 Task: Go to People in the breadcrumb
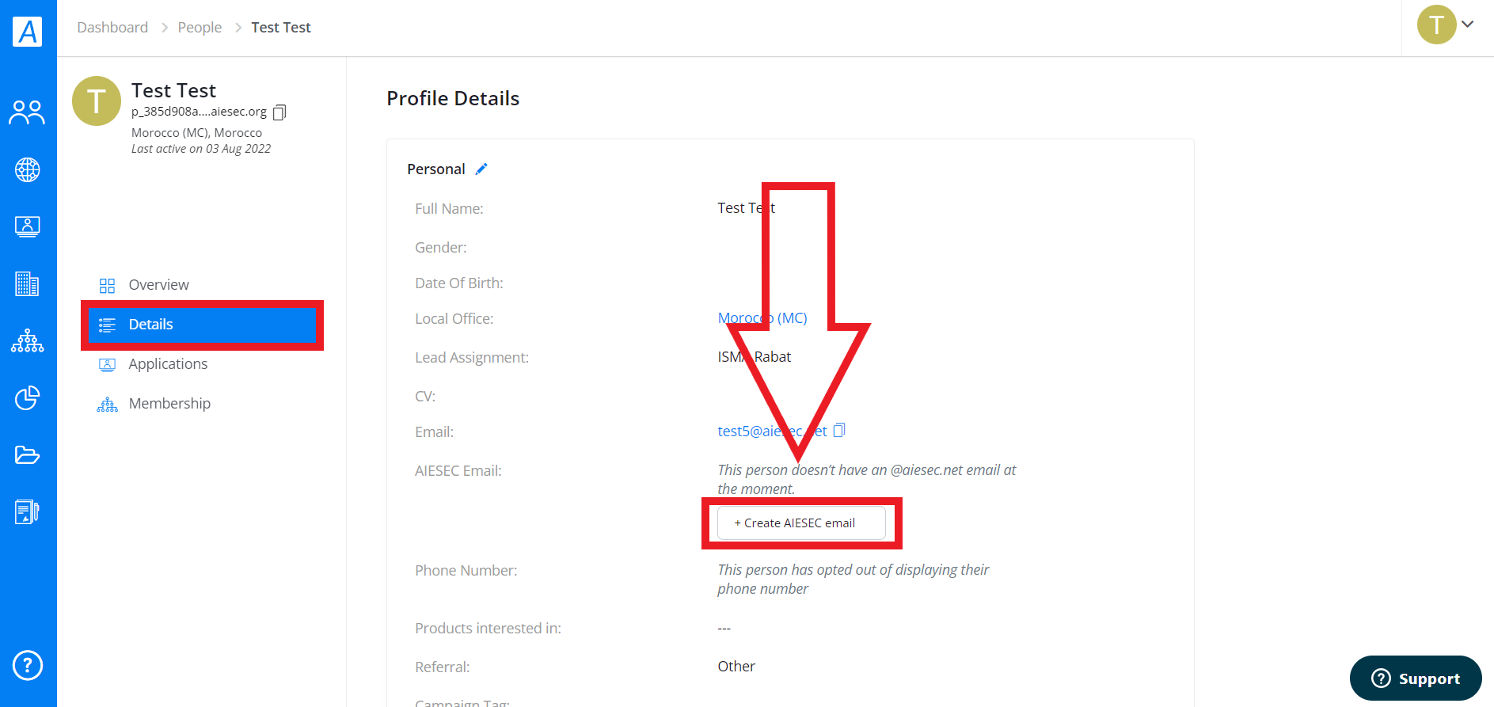[200, 27]
